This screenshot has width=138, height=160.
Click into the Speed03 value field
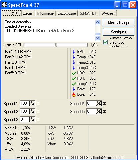pos(25,119)
